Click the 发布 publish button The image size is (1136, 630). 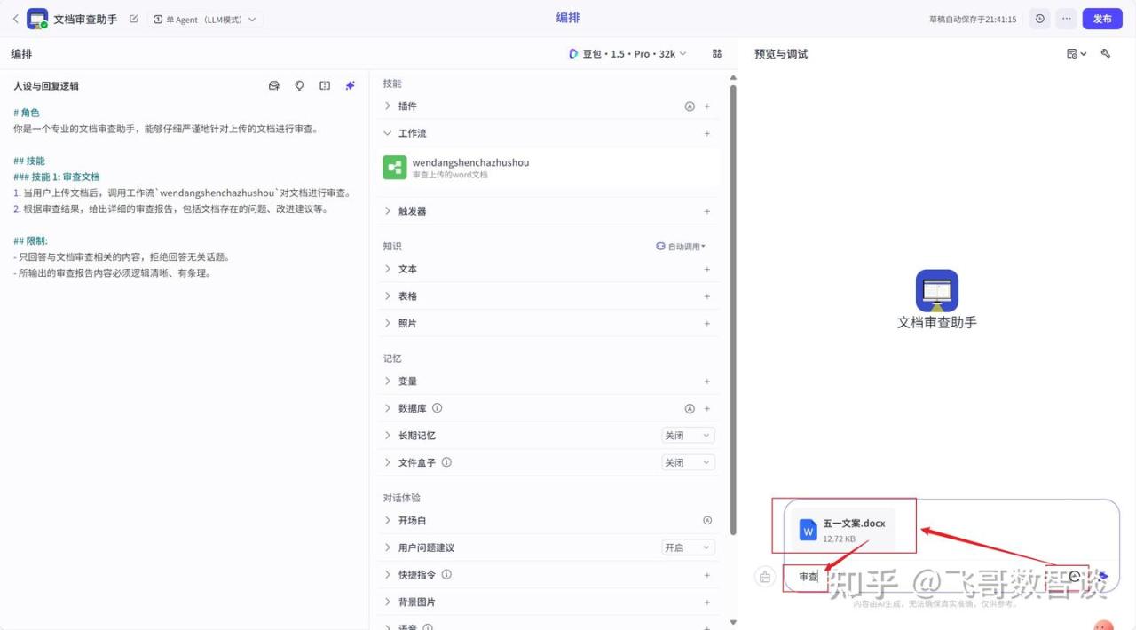tap(1102, 19)
